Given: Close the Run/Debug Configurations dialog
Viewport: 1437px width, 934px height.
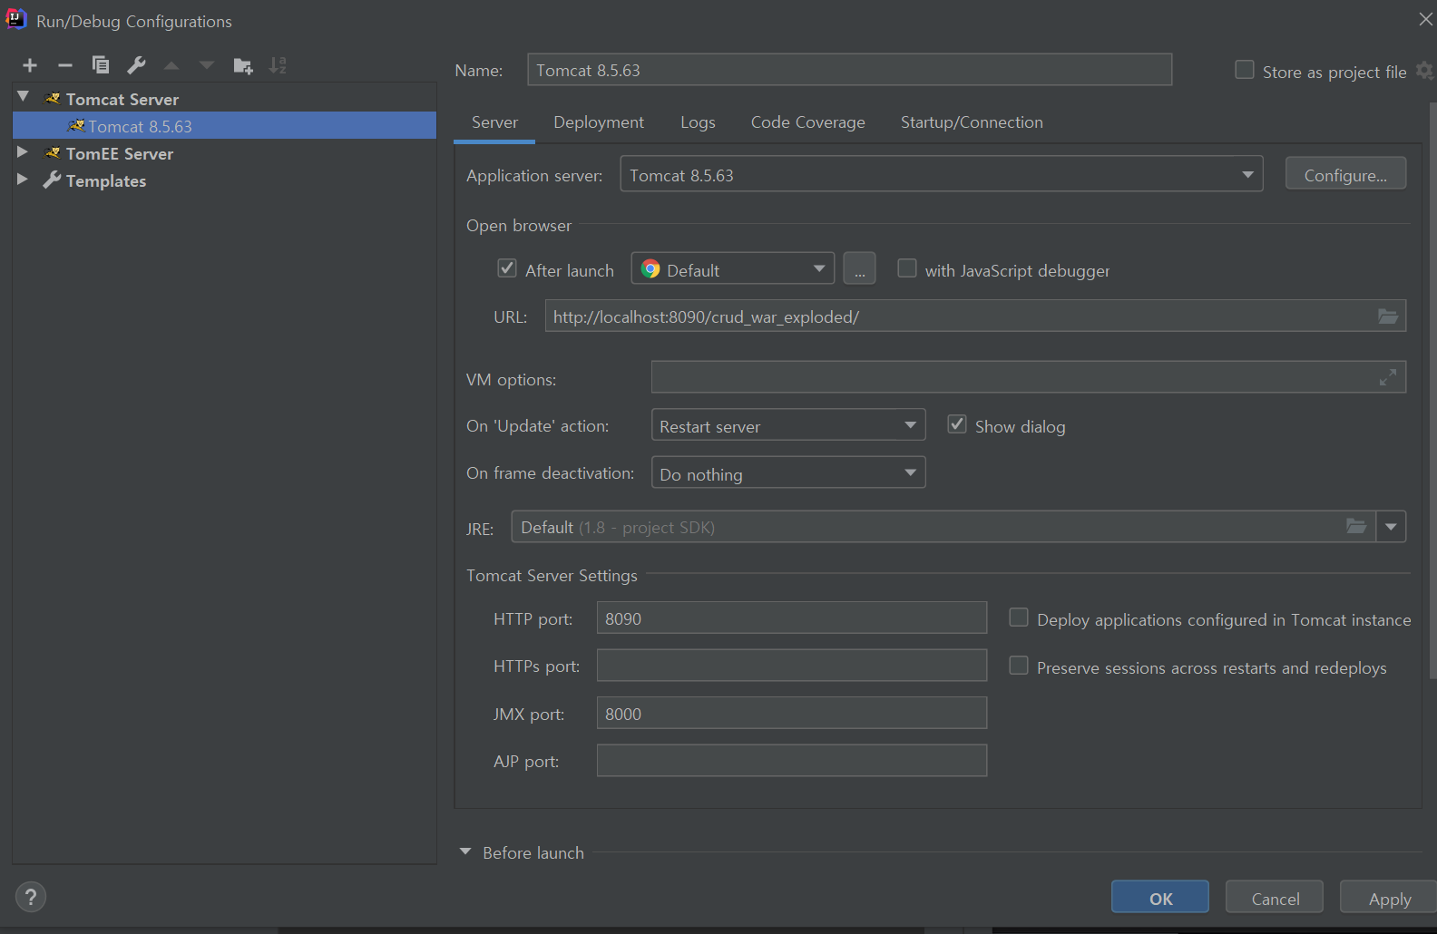Looking at the screenshot, I should pyautogui.click(x=1425, y=19).
